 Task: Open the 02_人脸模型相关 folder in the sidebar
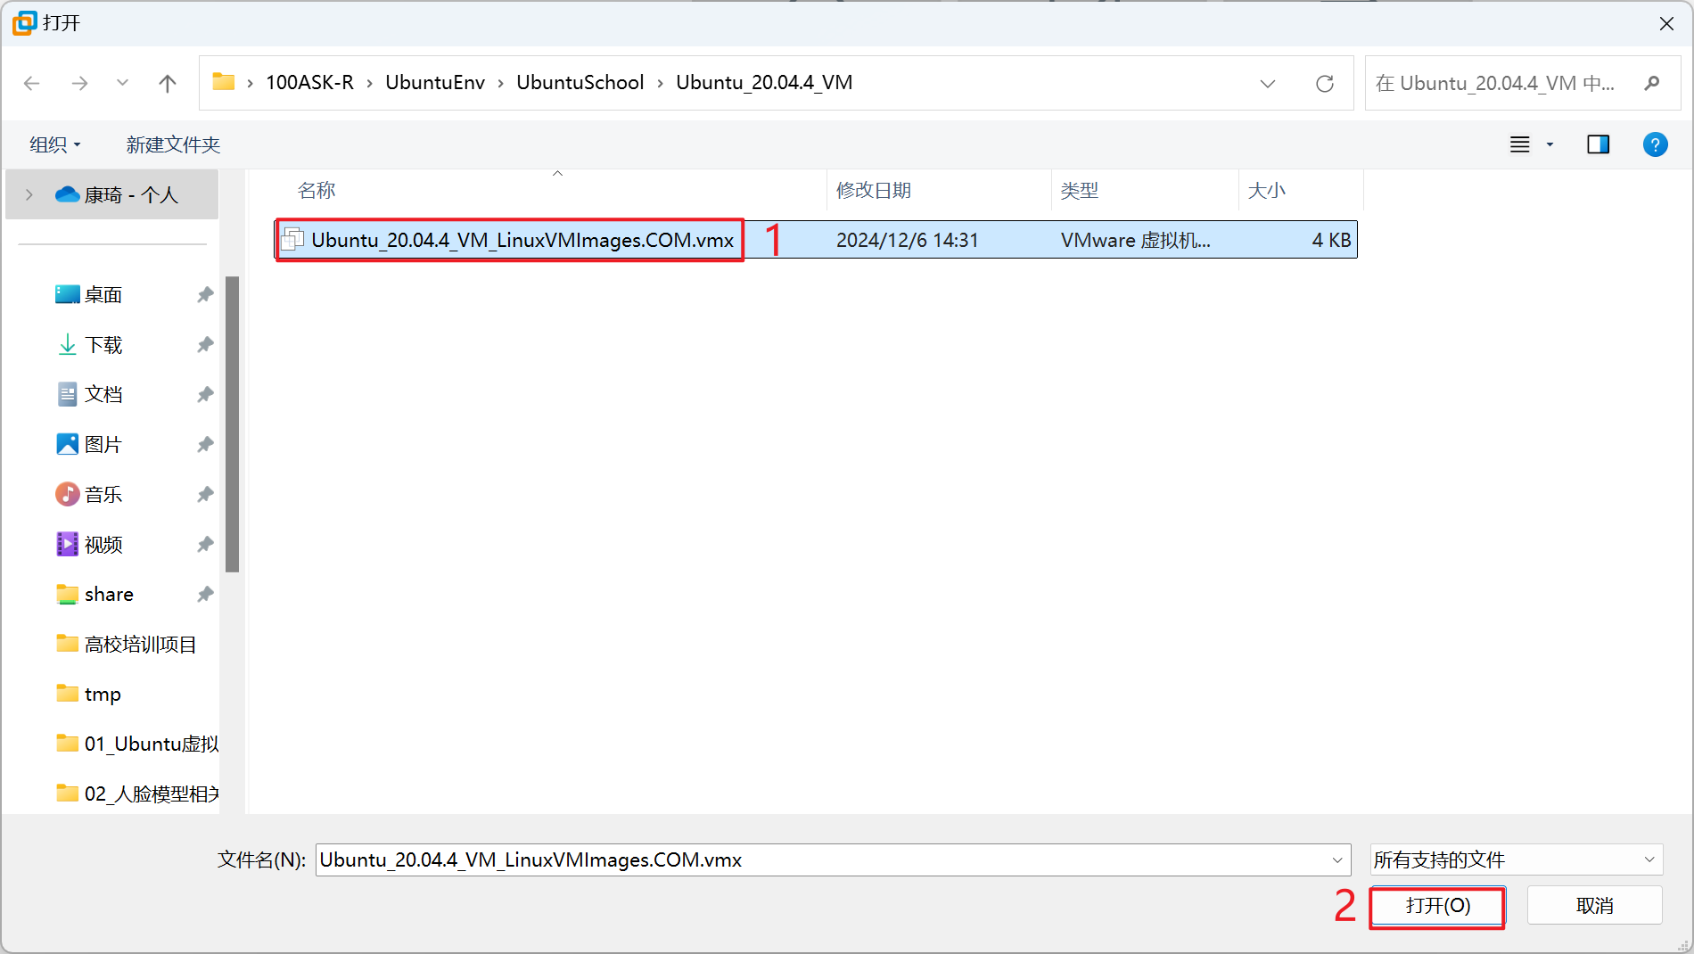pos(152,794)
